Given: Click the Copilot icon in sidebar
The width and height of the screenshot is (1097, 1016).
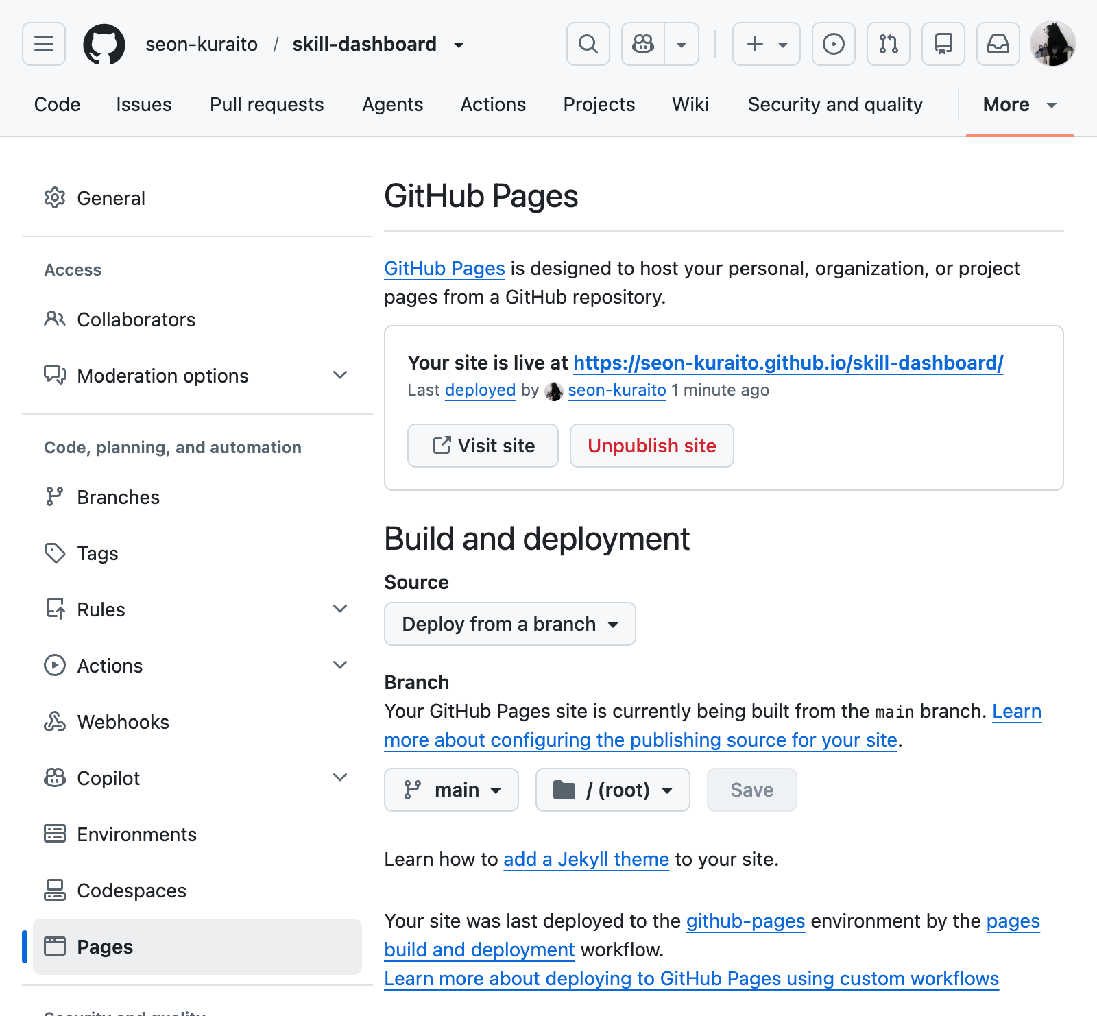Looking at the screenshot, I should 55,778.
